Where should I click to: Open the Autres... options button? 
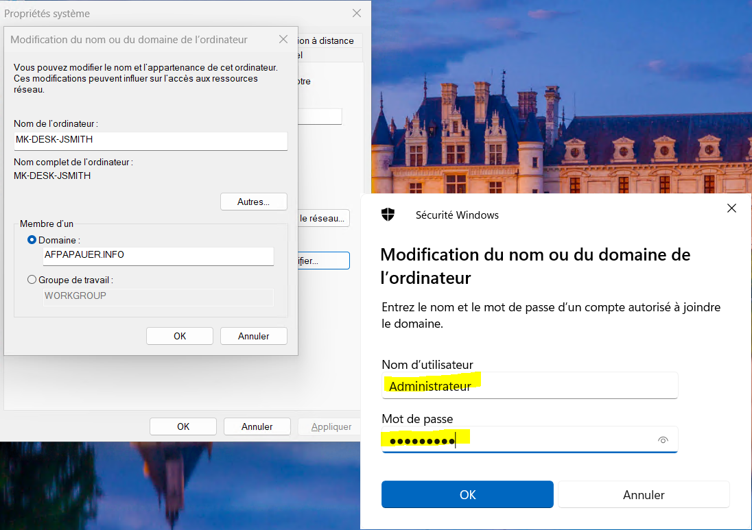[253, 202]
